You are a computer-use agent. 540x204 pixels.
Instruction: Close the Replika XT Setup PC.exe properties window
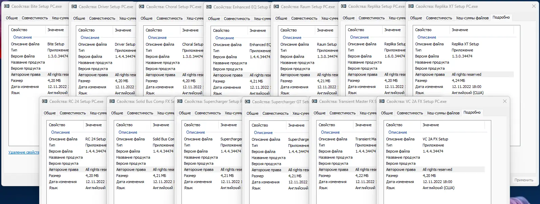[x=534, y=6]
